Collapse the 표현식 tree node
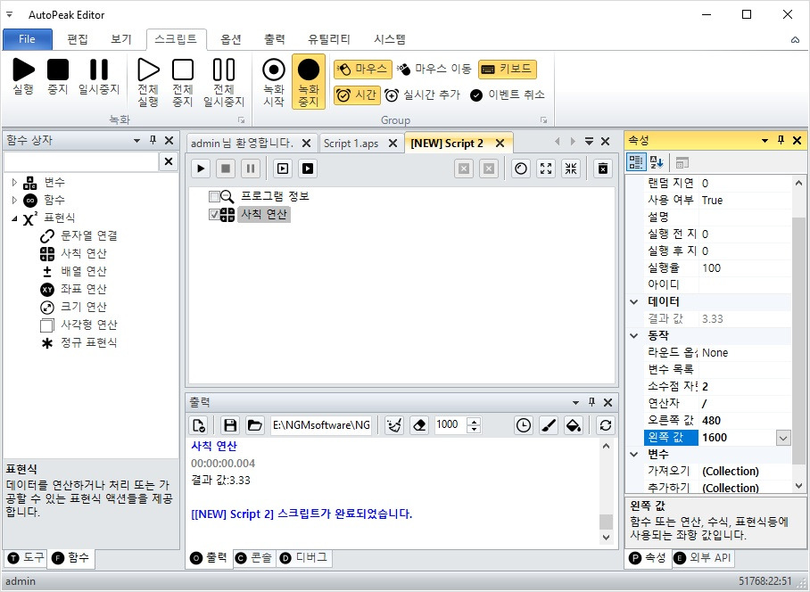The height and width of the screenshot is (592, 810). [14, 218]
